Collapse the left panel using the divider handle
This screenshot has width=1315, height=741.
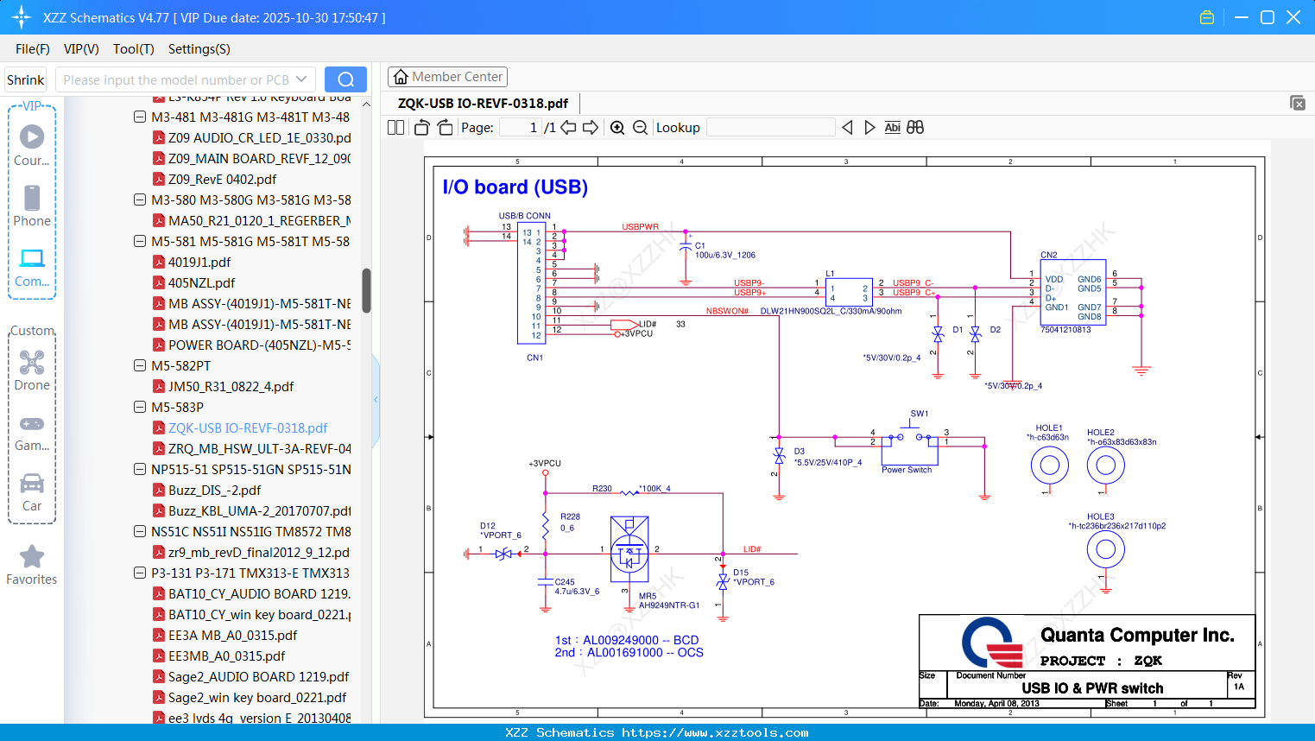point(376,399)
